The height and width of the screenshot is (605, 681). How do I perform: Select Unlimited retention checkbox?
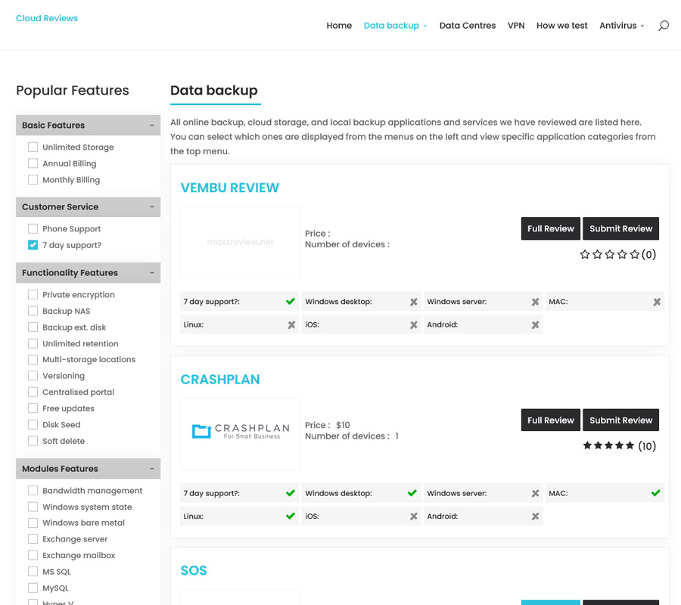(33, 343)
